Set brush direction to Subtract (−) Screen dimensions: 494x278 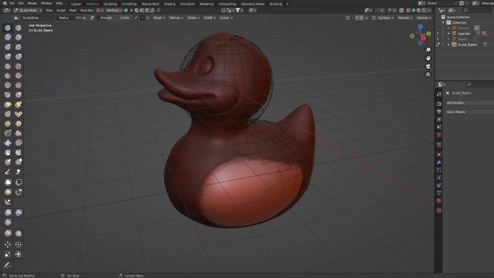pyautogui.click(x=148, y=18)
